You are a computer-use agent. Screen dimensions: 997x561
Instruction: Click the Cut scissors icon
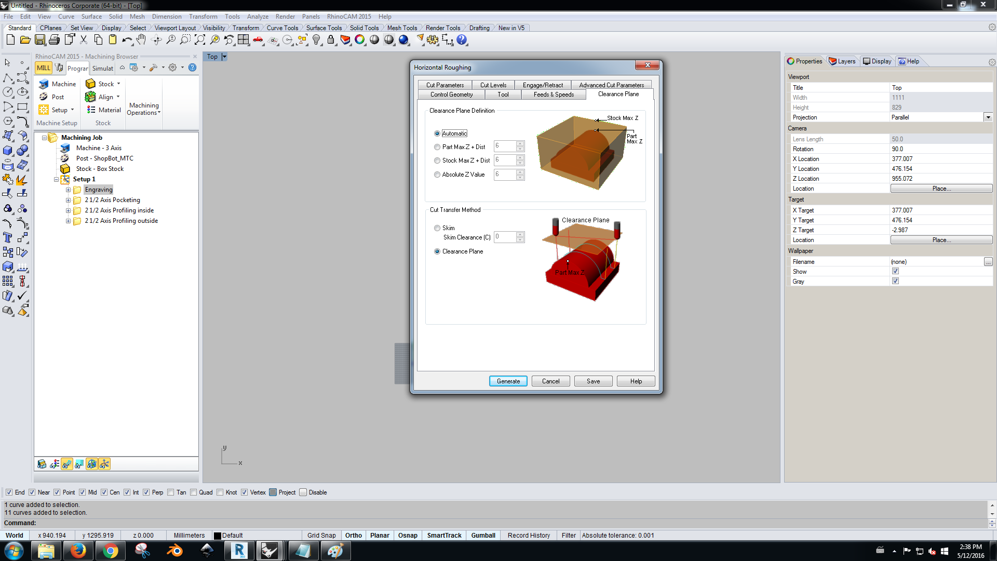pos(84,40)
